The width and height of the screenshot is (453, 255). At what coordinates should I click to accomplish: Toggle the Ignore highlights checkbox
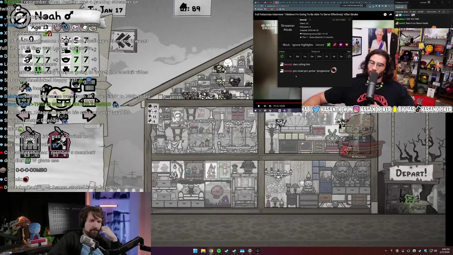(x=302, y=45)
